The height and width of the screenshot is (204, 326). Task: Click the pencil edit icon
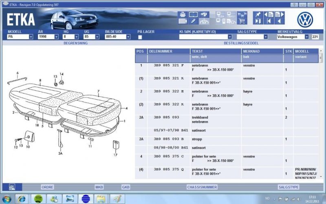coord(193,21)
